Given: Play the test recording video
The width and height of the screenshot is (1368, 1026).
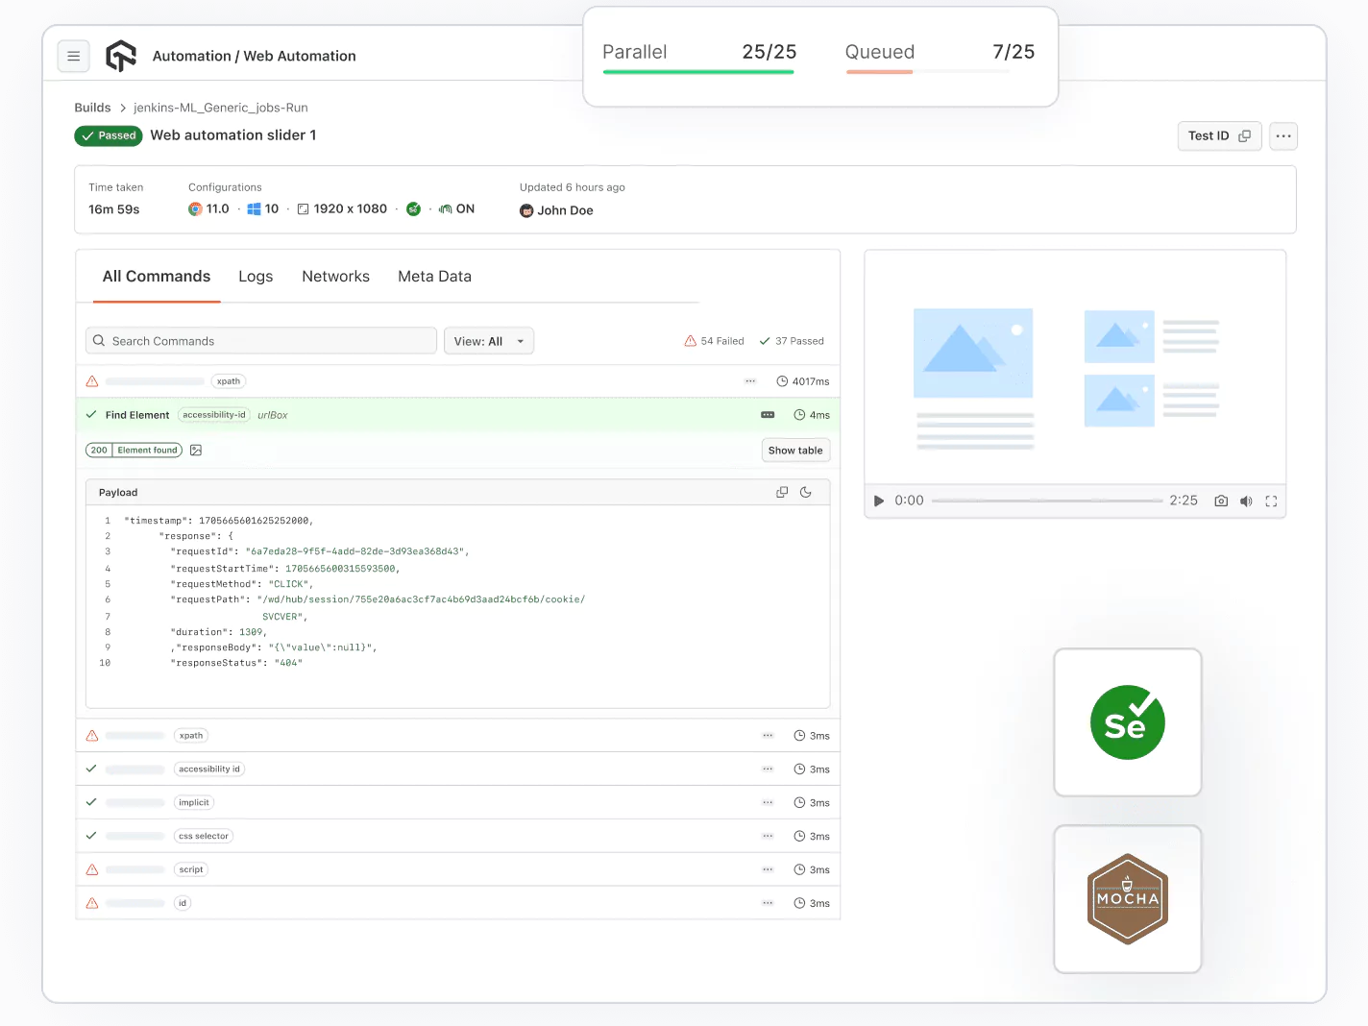Looking at the screenshot, I should (878, 501).
